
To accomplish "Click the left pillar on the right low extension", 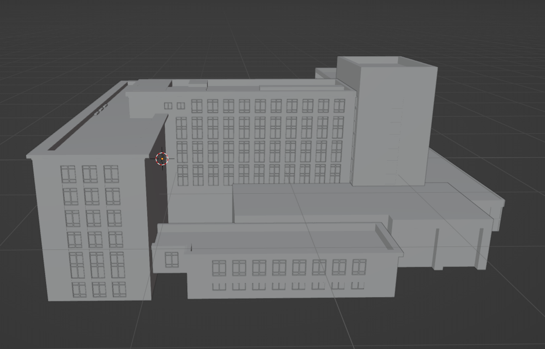I will point(435,249).
